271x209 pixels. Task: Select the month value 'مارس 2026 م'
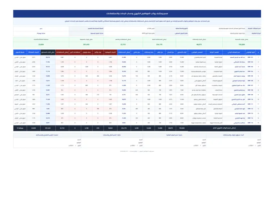(151, 28)
